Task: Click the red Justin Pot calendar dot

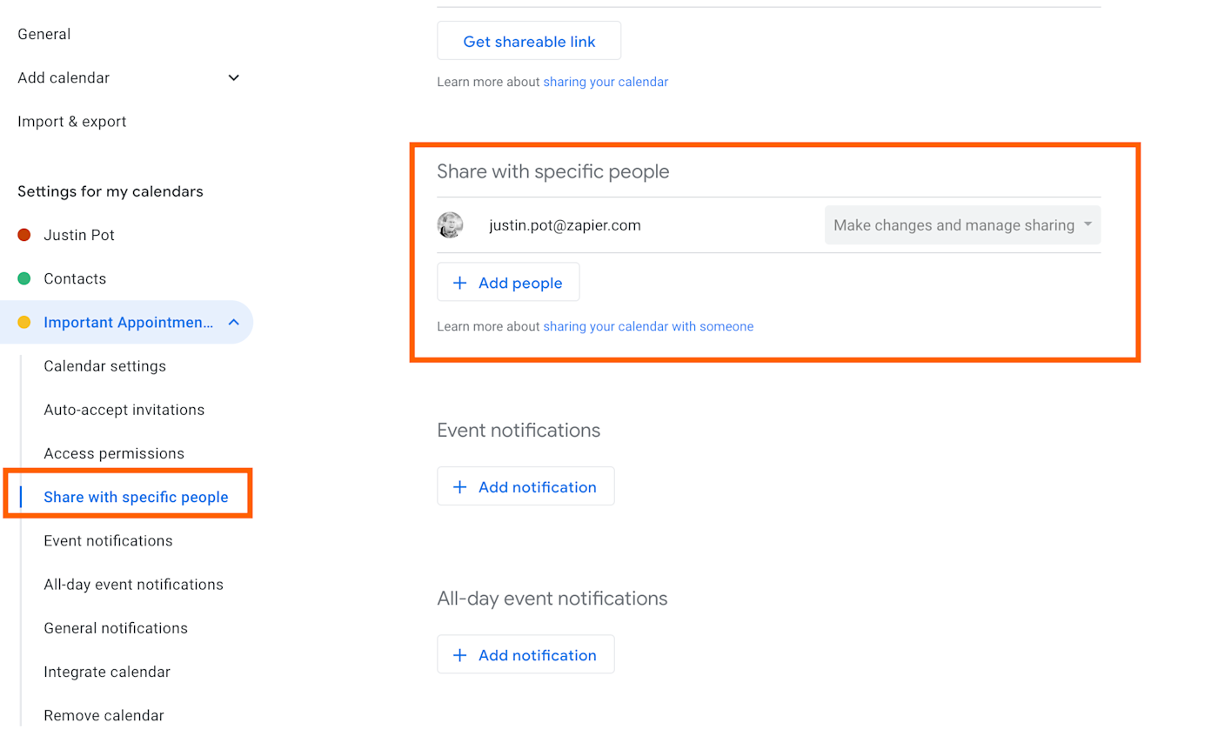Action: click(x=24, y=235)
